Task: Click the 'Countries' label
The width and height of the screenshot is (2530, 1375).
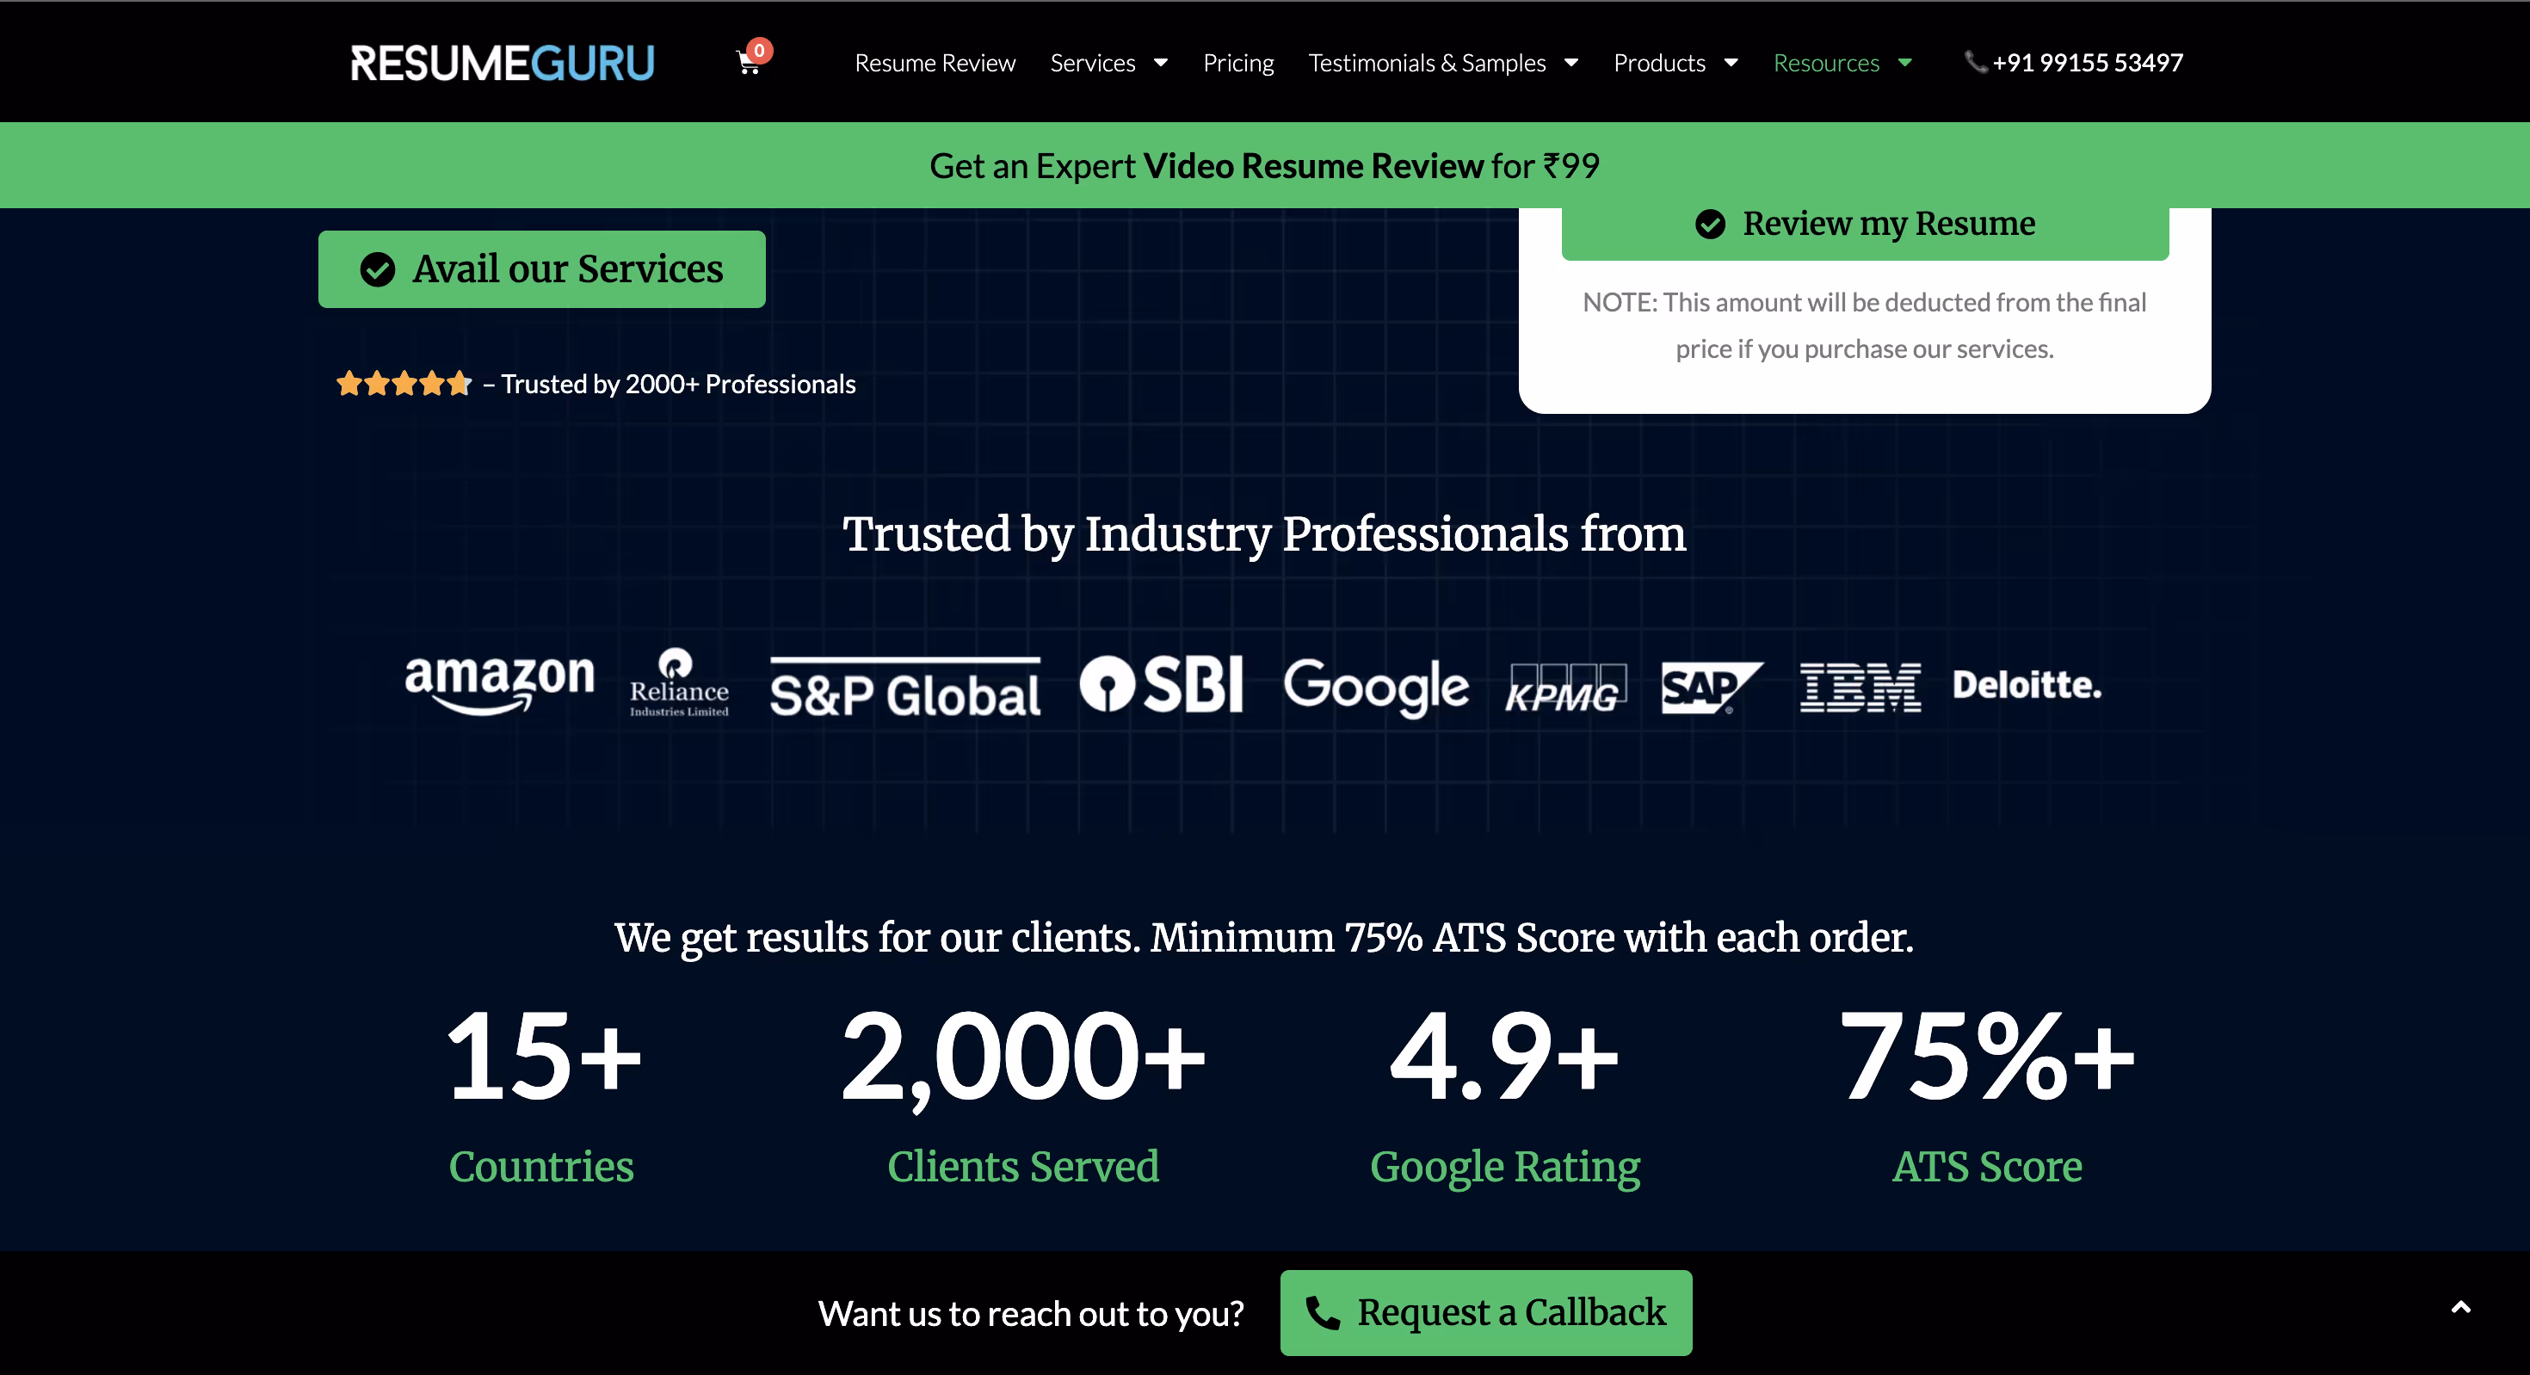Action: point(541,1167)
